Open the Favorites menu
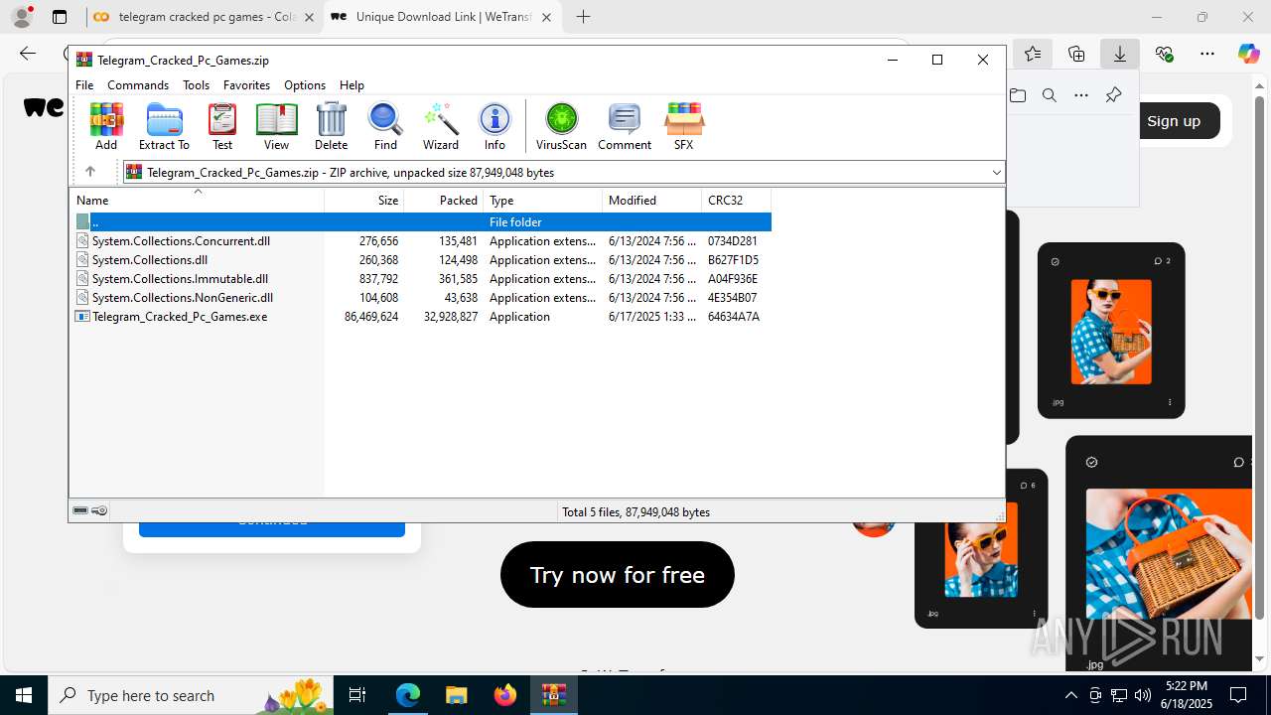1271x715 pixels. pyautogui.click(x=246, y=85)
